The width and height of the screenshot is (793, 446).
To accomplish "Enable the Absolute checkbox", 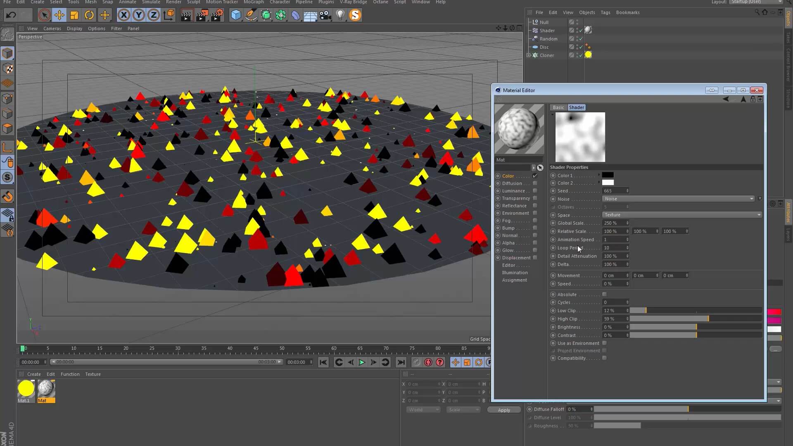I will (x=604, y=294).
